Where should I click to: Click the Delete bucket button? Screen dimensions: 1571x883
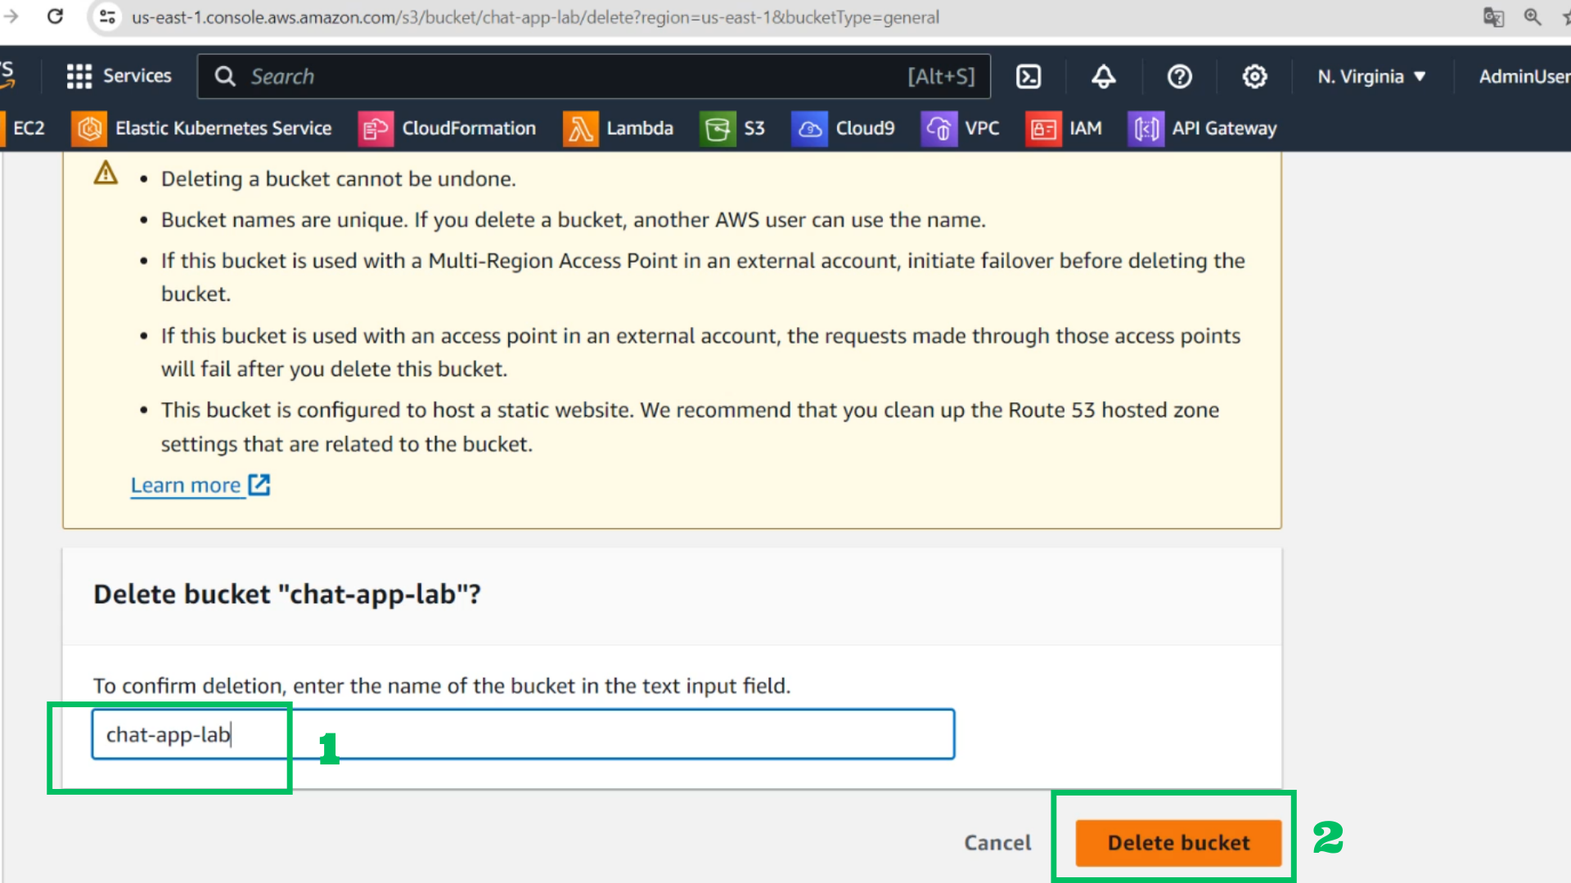[1178, 843]
